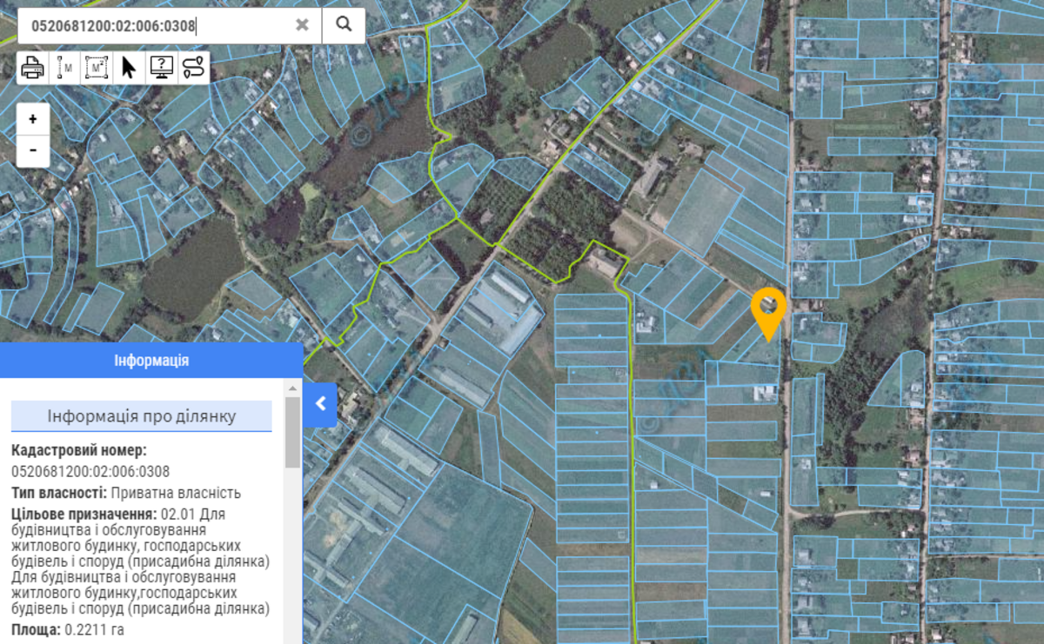1044x644 pixels.
Task: Click the route between markers tool
Action: click(x=193, y=67)
